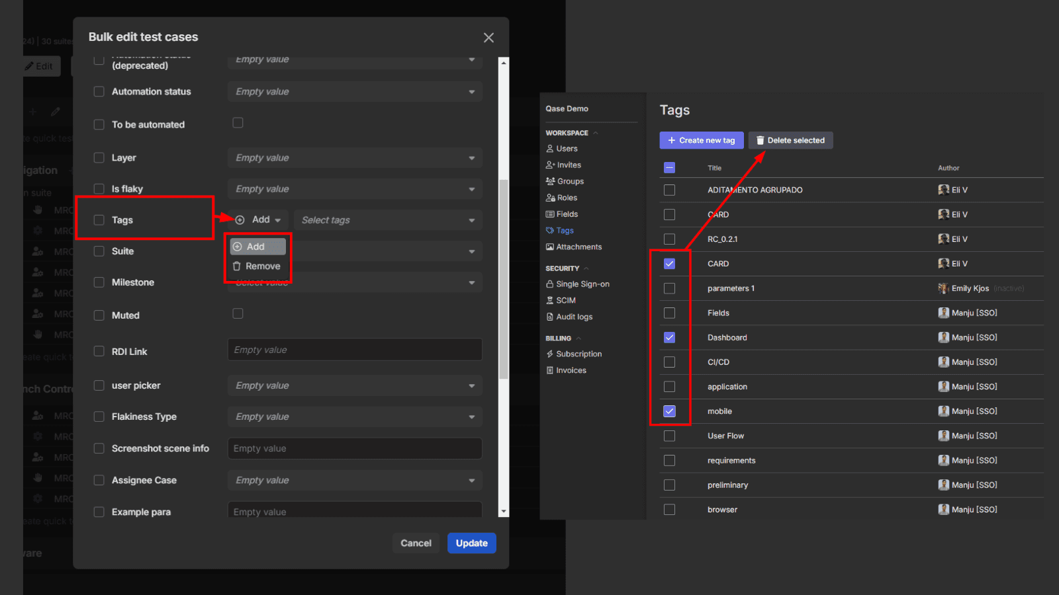This screenshot has height=595, width=1059.
Task: Open the Select tags dropdown
Action: [x=389, y=220]
